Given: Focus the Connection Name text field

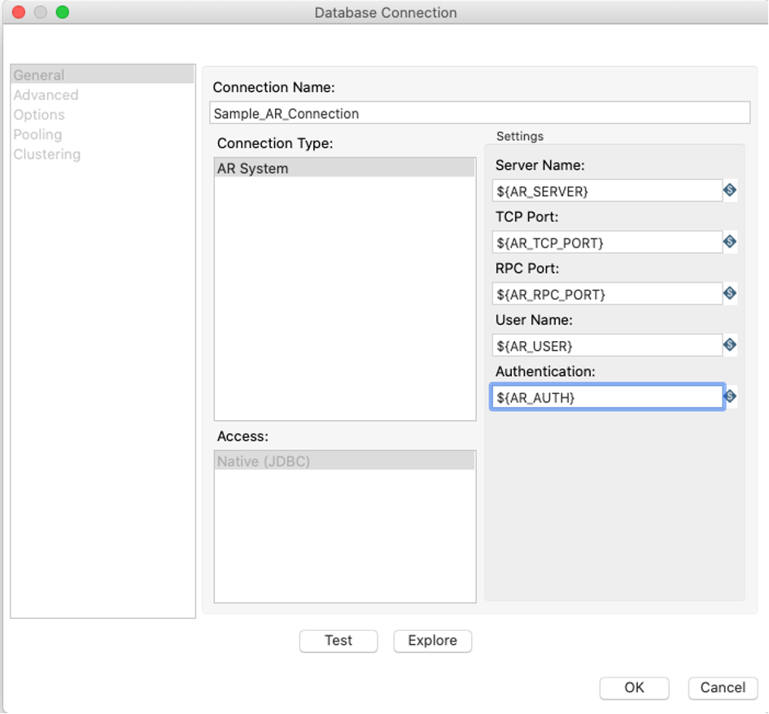Looking at the screenshot, I should (479, 113).
